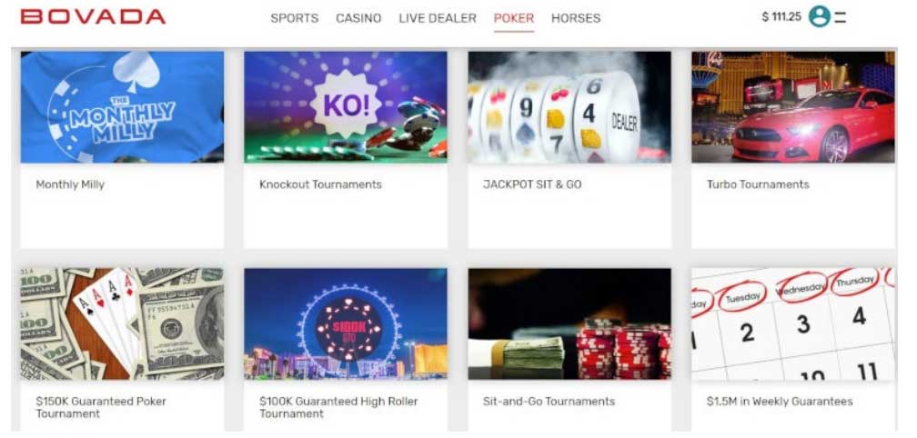Click the KO! knockout tournaments image

click(x=346, y=107)
